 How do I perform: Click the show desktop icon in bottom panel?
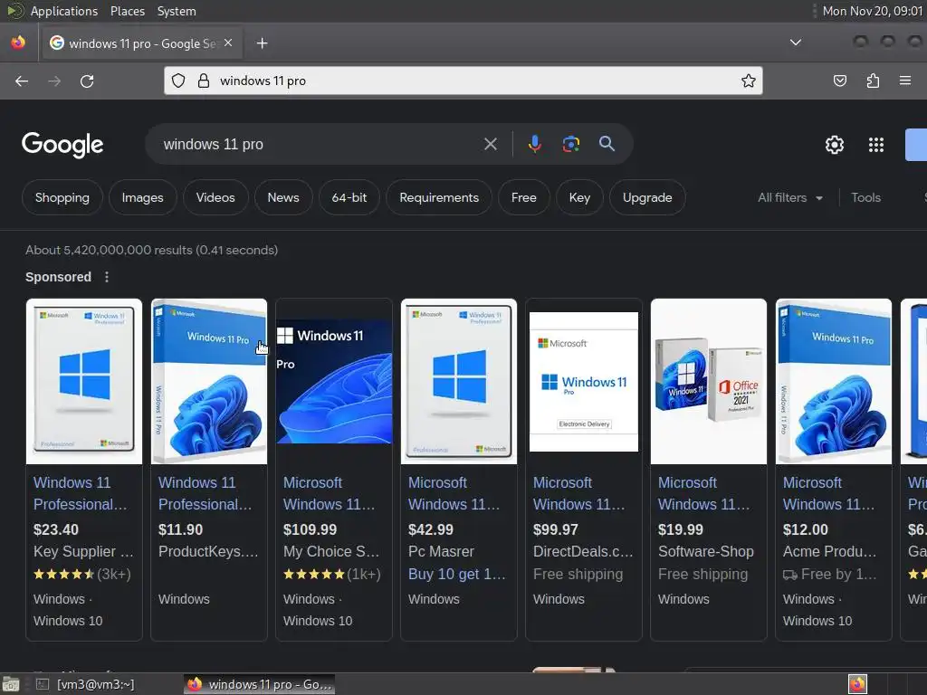click(11, 684)
